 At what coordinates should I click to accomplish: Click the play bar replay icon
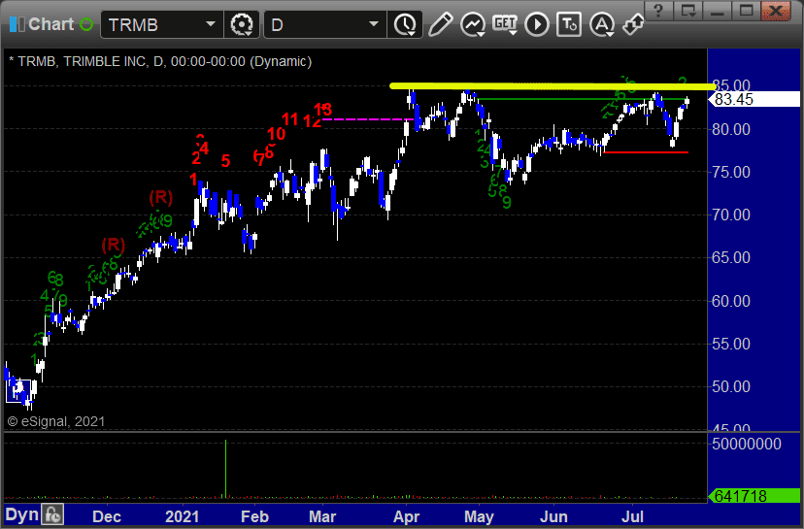[537, 24]
